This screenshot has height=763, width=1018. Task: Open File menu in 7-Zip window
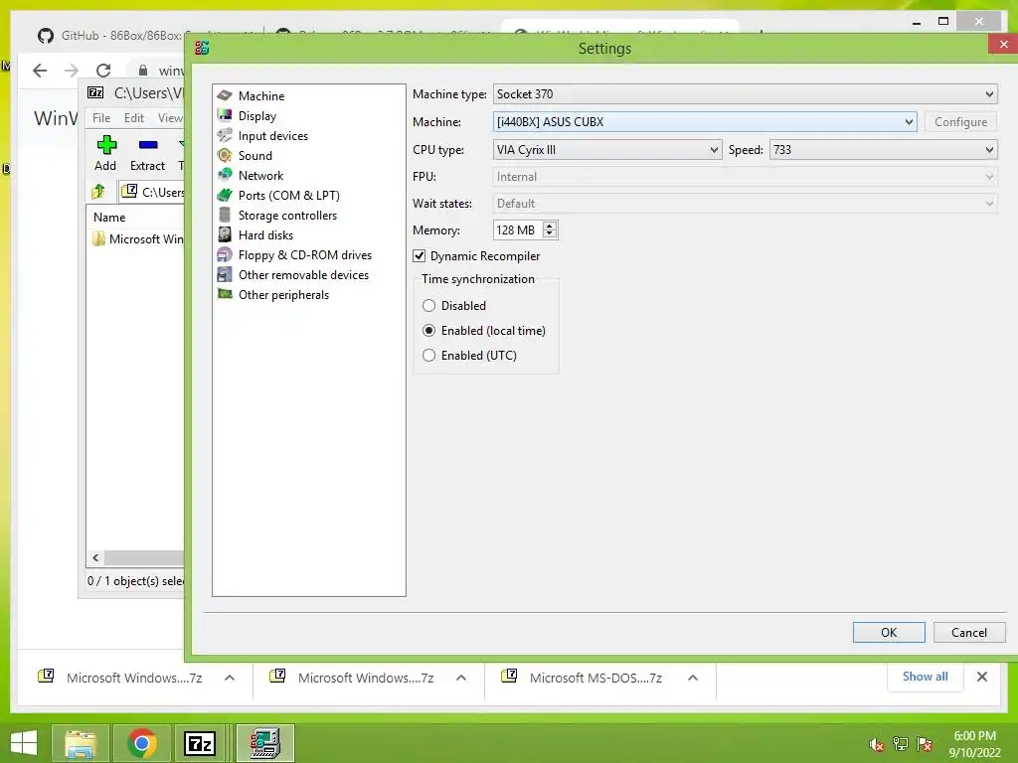pos(101,118)
